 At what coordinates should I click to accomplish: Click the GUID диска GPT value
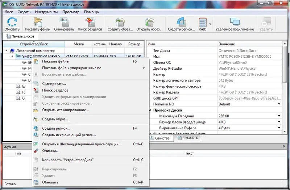249,98
